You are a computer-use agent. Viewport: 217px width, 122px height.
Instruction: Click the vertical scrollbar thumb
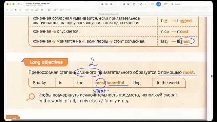212,76
